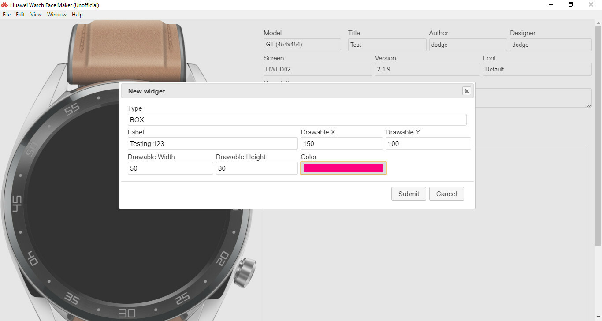Edit the Screen field HWHD02
Screen dimensions: 602x321
318,69
